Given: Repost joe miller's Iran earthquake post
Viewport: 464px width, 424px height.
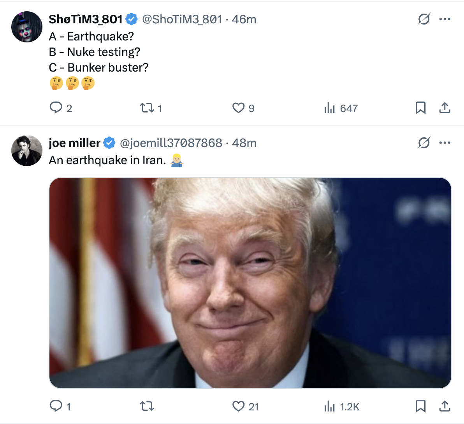Looking at the screenshot, I should click(x=147, y=406).
